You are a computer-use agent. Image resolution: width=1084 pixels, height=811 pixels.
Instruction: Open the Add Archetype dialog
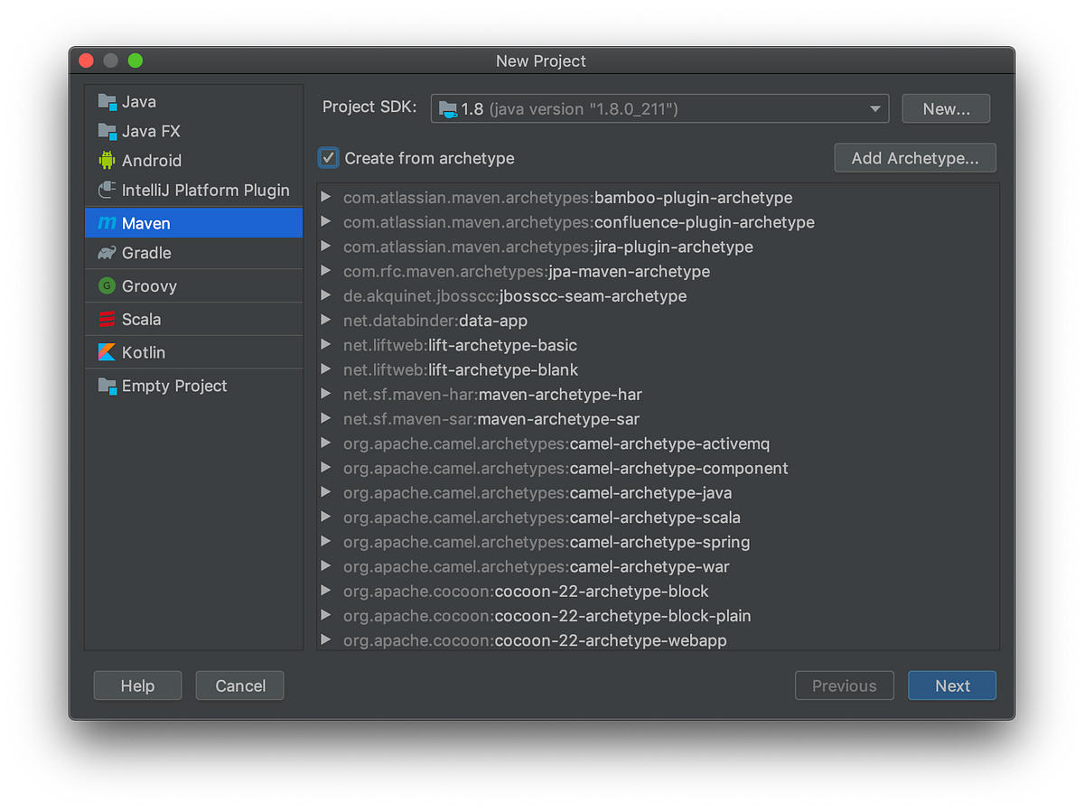point(914,157)
